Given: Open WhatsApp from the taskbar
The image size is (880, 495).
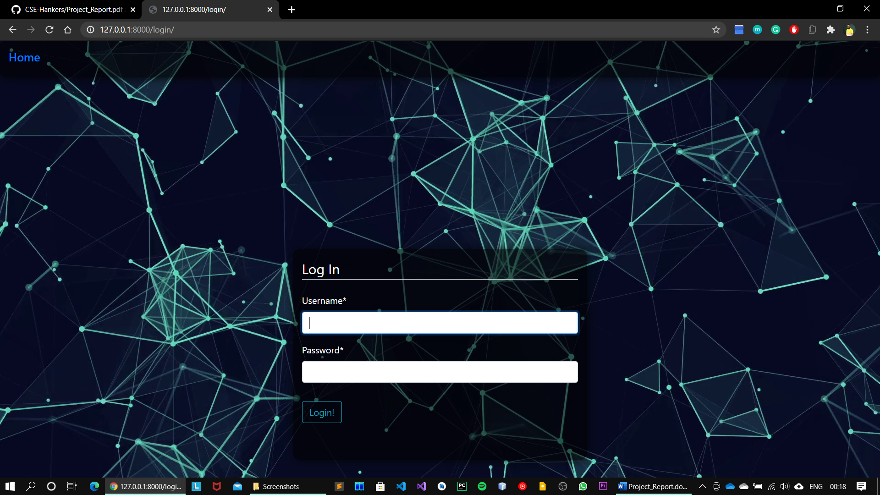Looking at the screenshot, I should coord(583,486).
